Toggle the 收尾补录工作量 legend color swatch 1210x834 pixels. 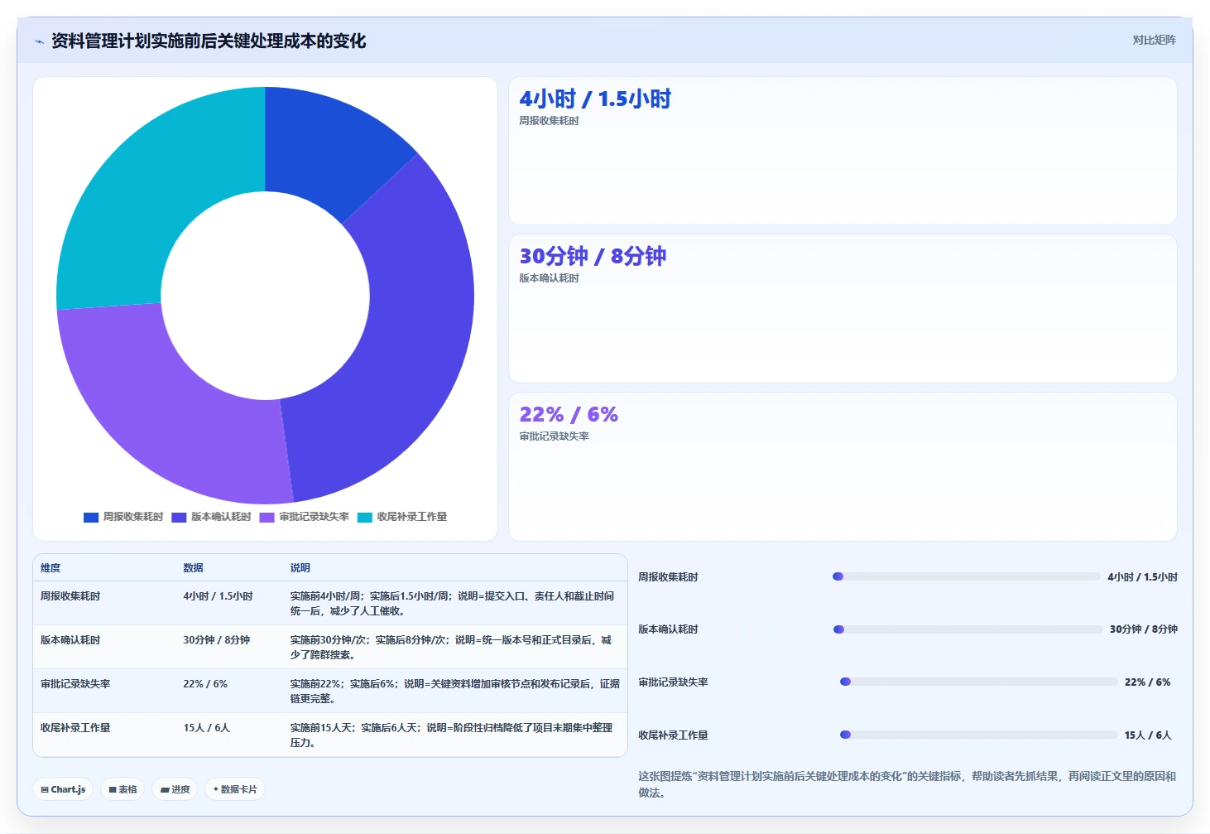click(365, 518)
